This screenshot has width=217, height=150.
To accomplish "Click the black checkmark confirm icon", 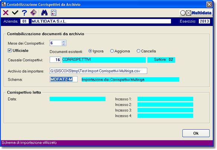I will [15, 13].
